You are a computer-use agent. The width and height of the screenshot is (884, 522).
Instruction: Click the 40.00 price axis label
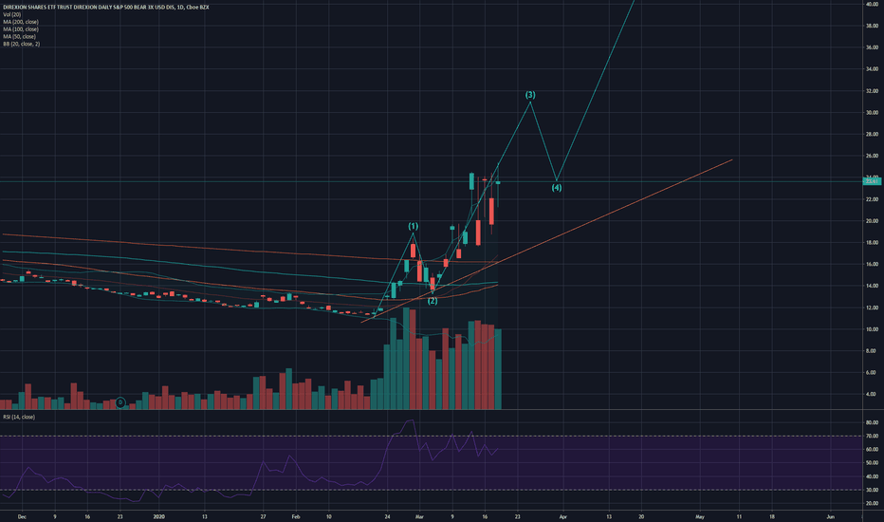click(x=872, y=4)
